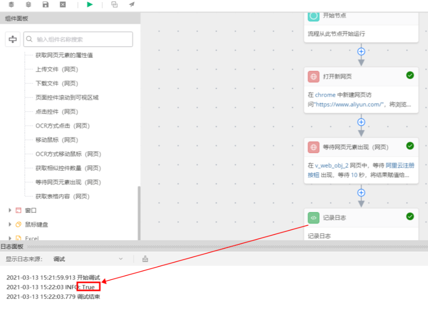Click the 鼠标键盘 category icon
Viewport: 428px width, 324px height.
(x=18, y=224)
